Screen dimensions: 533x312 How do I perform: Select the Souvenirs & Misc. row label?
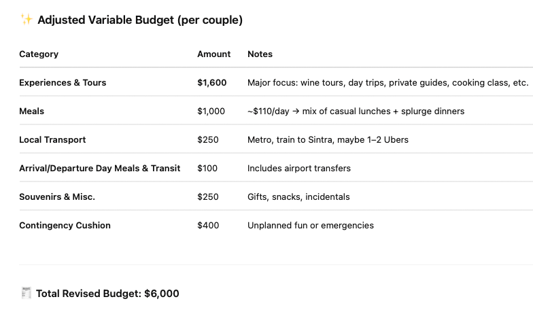point(57,197)
